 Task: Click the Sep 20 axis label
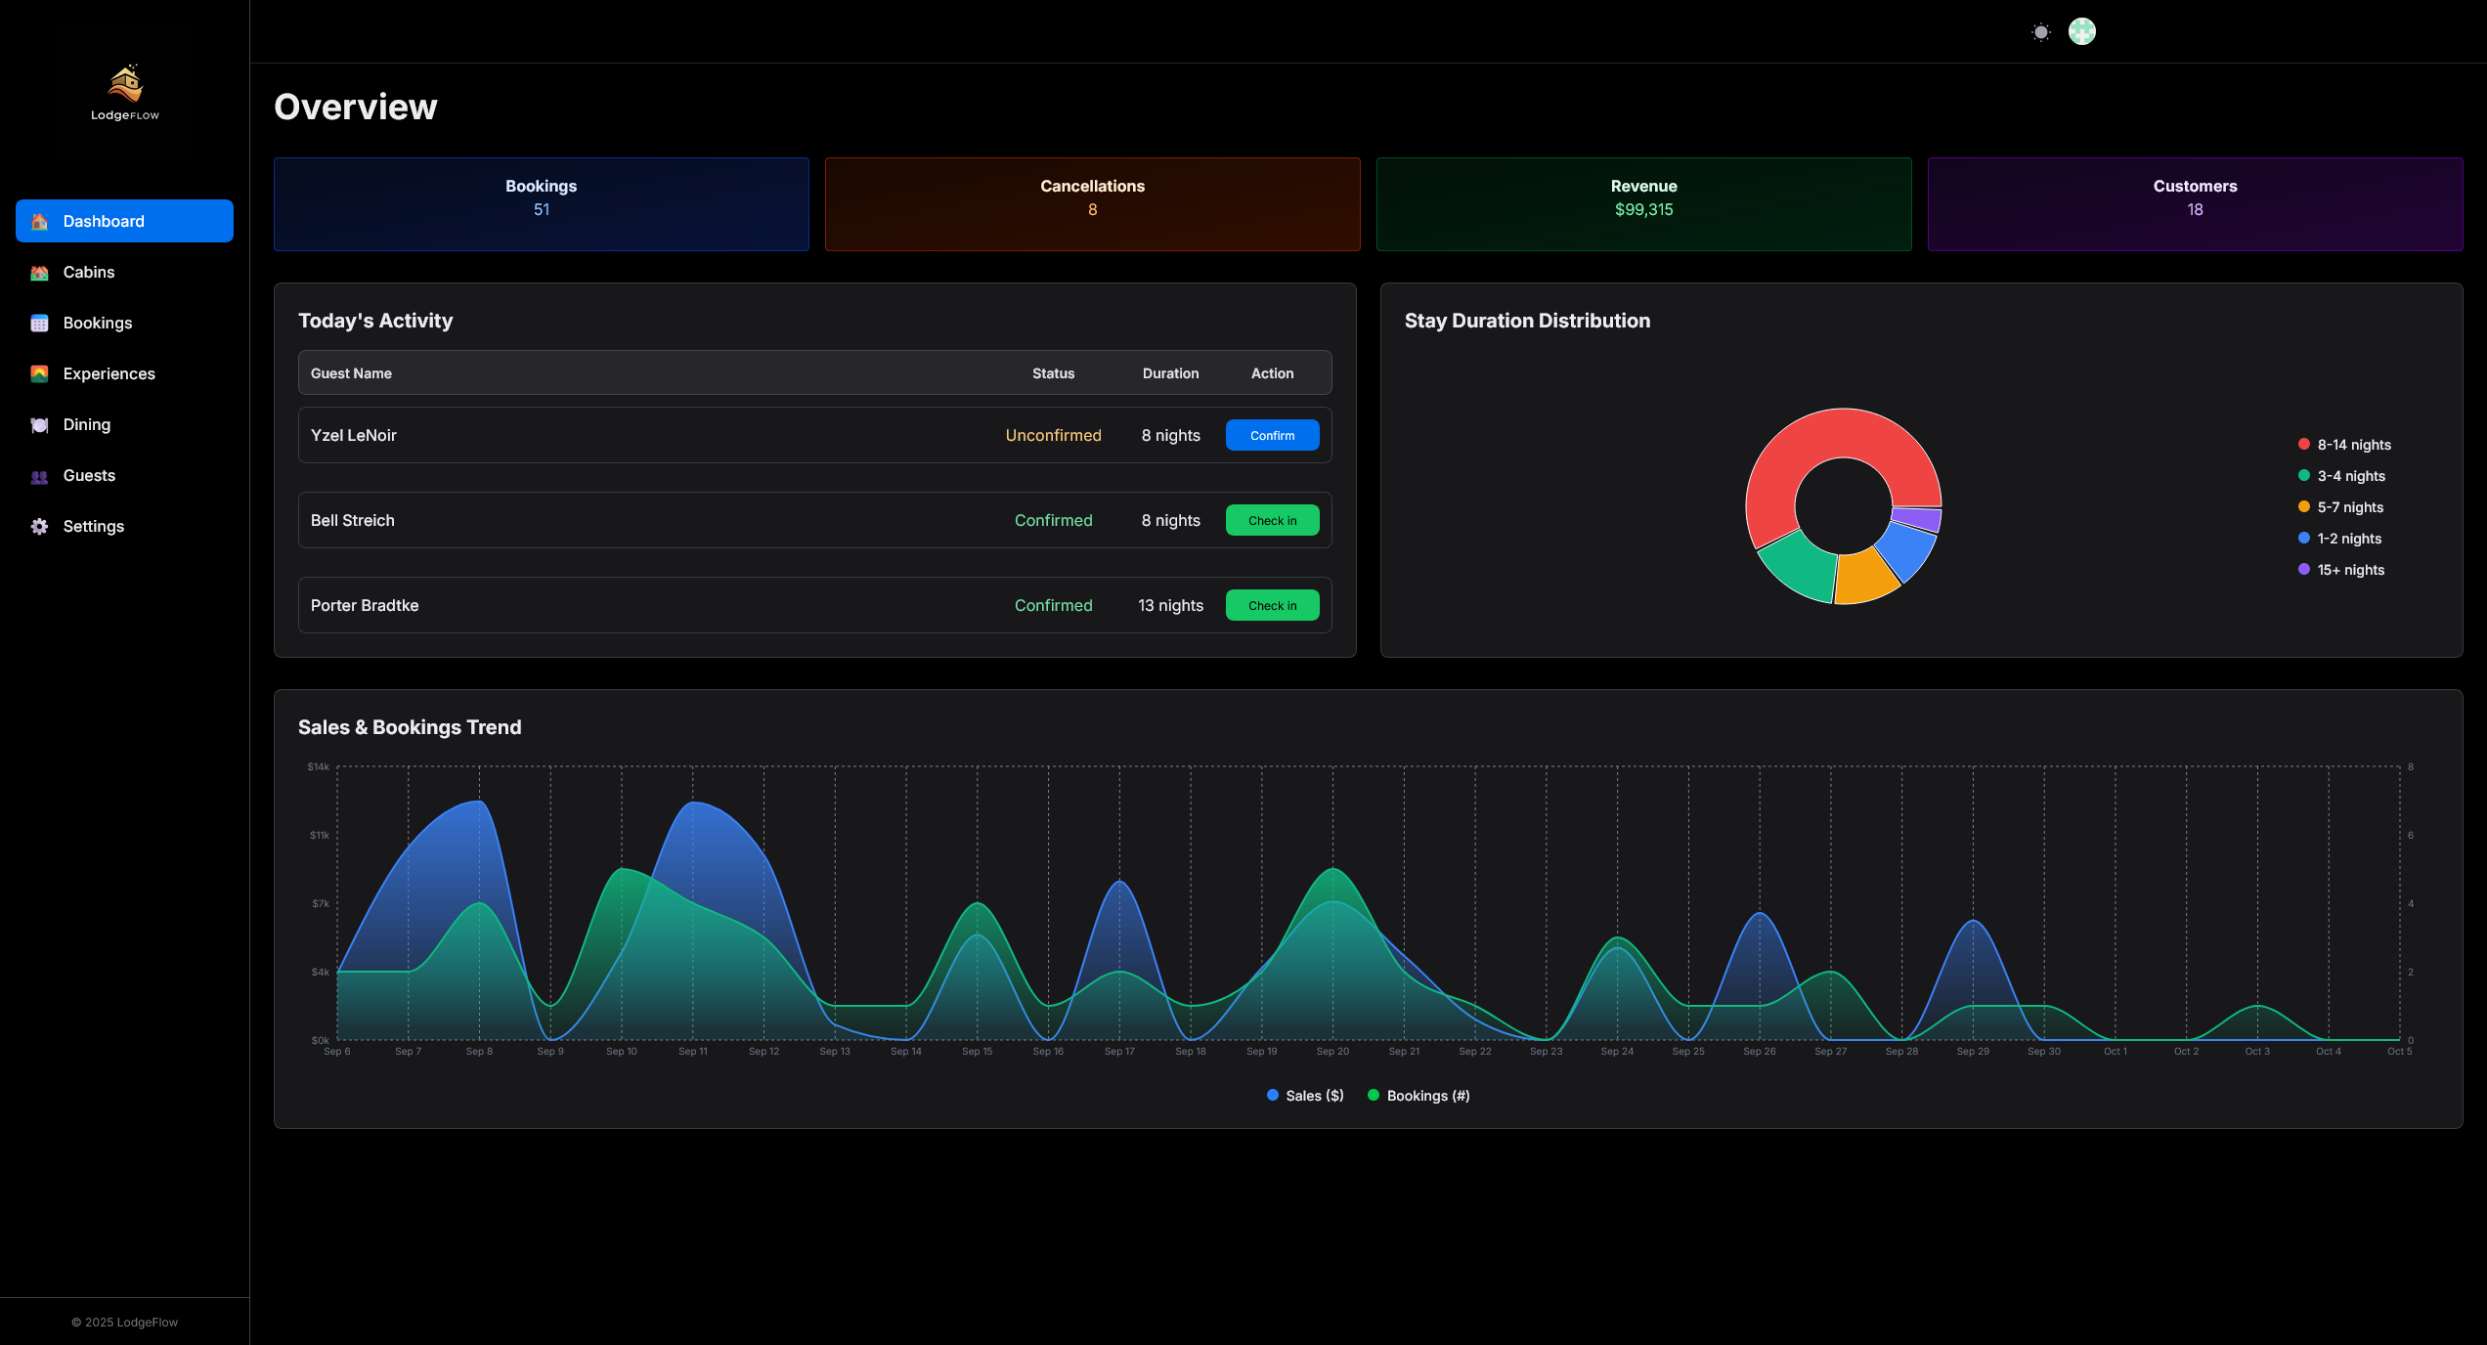click(1332, 1052)
